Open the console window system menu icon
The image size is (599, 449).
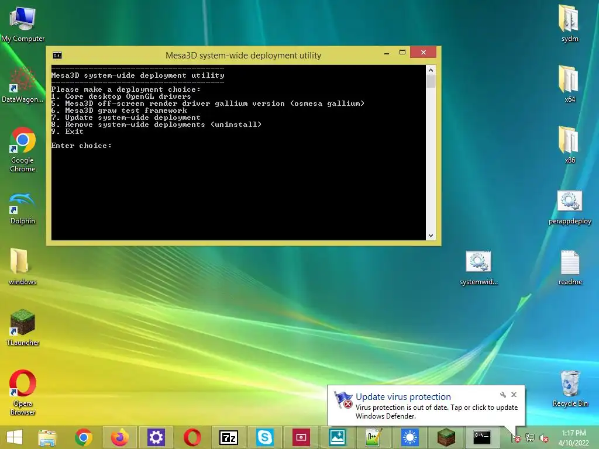coord(57,56)
